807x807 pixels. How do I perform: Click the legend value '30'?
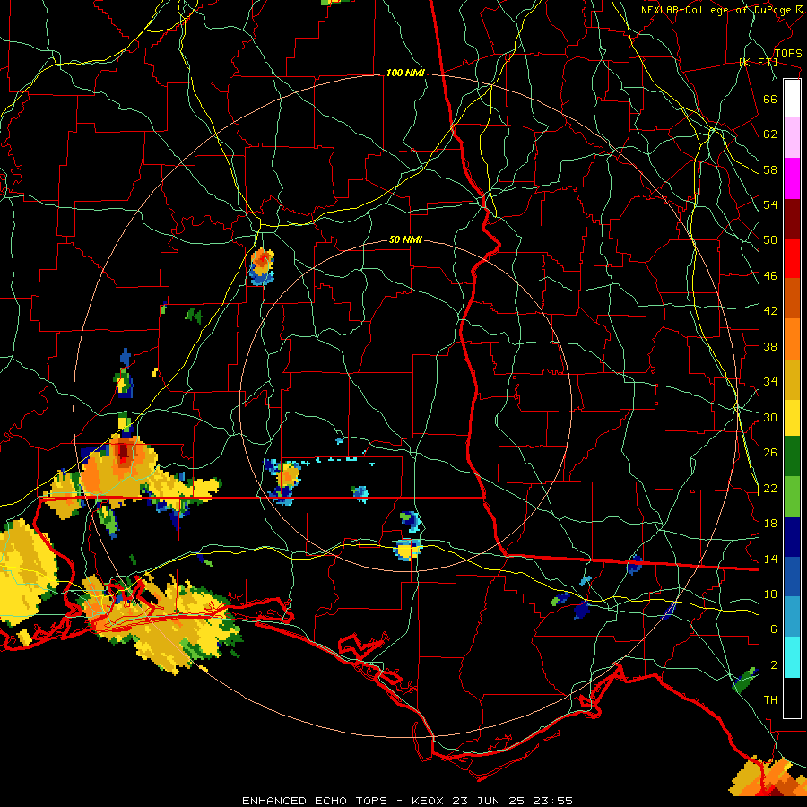coord(770,417)
